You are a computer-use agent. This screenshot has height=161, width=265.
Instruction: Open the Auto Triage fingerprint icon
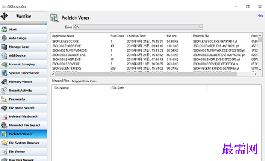point(4,38)
